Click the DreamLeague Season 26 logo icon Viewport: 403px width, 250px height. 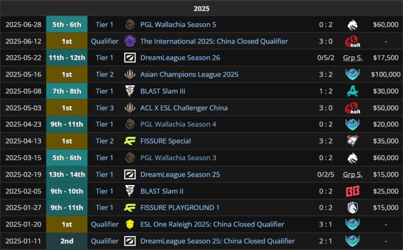pos(130,58)
